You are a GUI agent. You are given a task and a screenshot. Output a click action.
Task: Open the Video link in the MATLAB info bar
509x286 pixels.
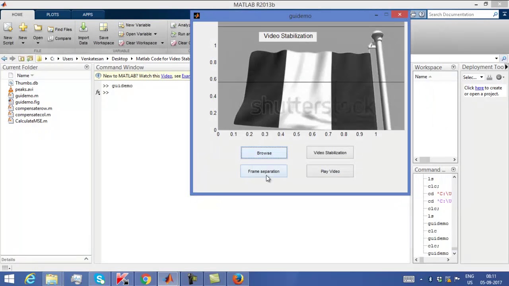click(167, 76)
